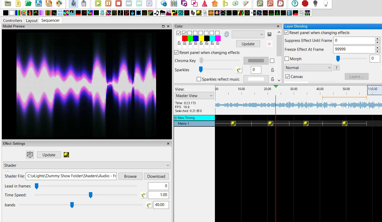Select the Liquid water drop effect icon
The width and height of the screenshot is (382, 222).
pyautogui.click(x=132, y=13)
